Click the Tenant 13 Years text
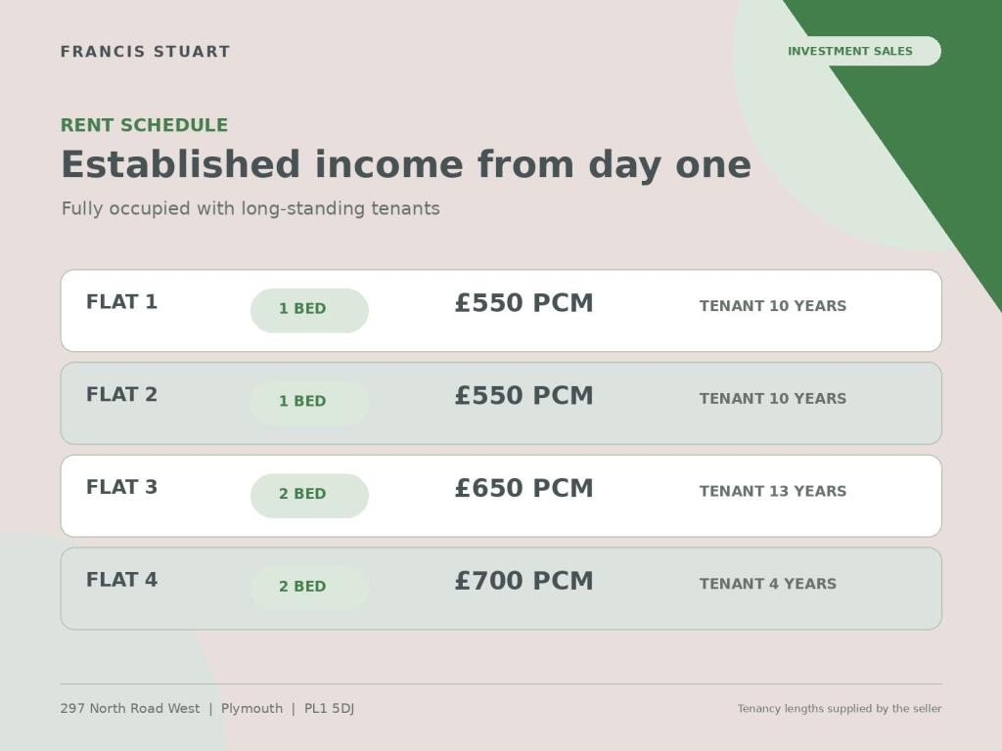Image resolution: width=1002 pixels, height=751 pixels. 773,491
